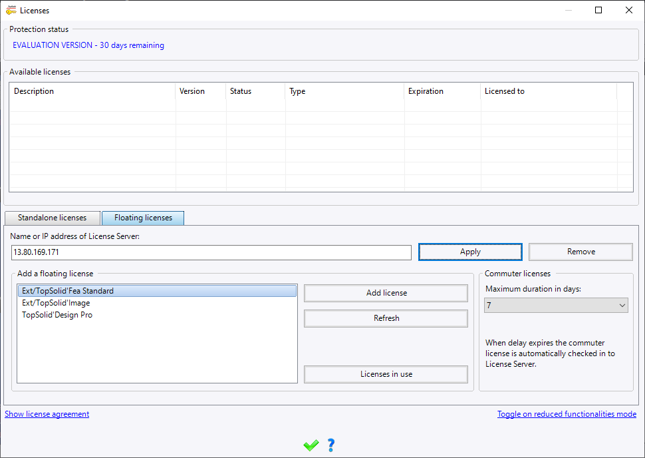The width and height of the screenshot is (645, 458).
Task: Click the Licenses key icon in title bar
Action: [x=11, y=10]
